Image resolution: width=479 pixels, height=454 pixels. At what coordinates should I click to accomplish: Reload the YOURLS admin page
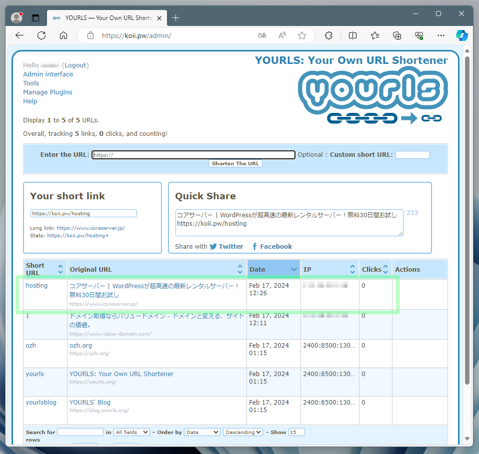coord(41,35)
